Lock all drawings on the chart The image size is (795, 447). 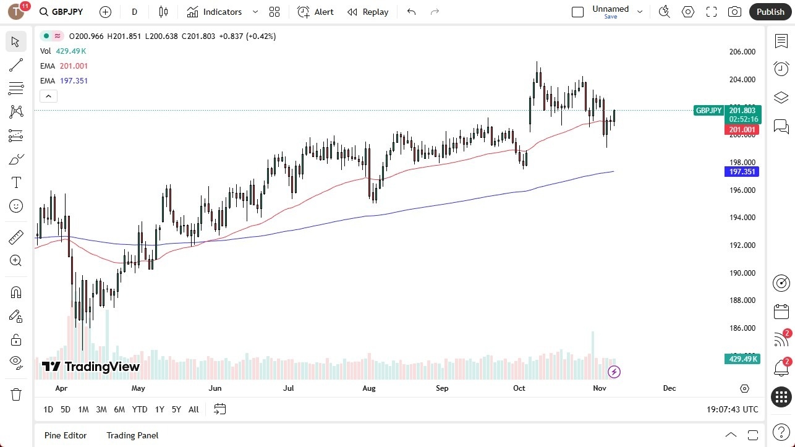(15, 339)
